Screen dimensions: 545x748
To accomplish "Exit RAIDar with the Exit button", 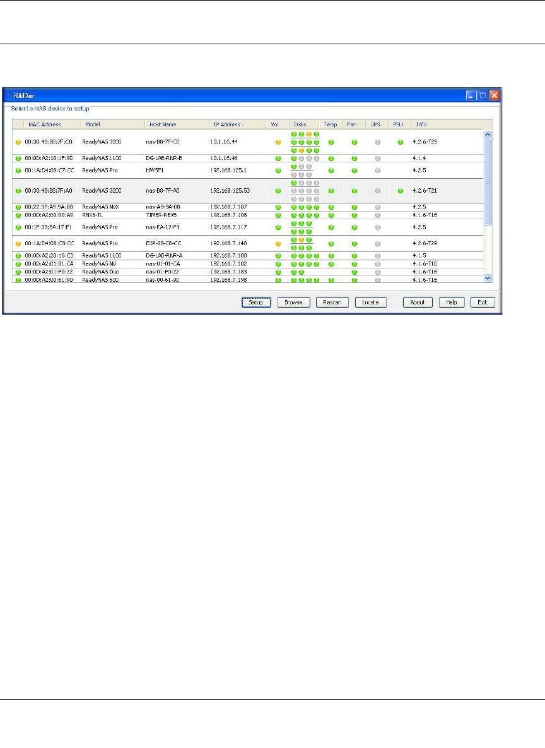I will 483,303.
